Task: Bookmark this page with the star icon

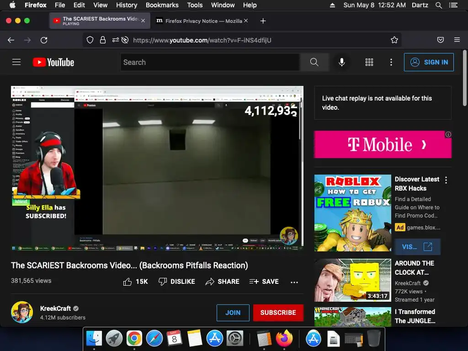Action: [394, 40]
